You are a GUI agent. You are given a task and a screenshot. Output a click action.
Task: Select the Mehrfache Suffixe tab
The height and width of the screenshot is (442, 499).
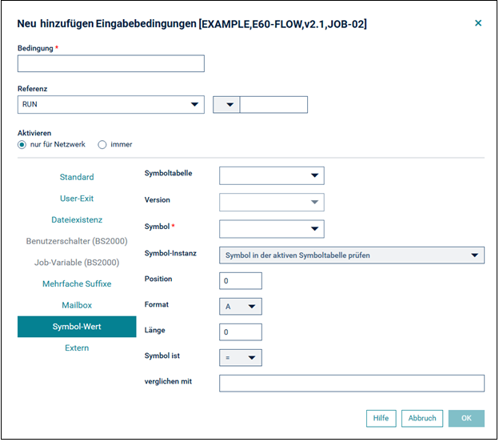point(77,284)
